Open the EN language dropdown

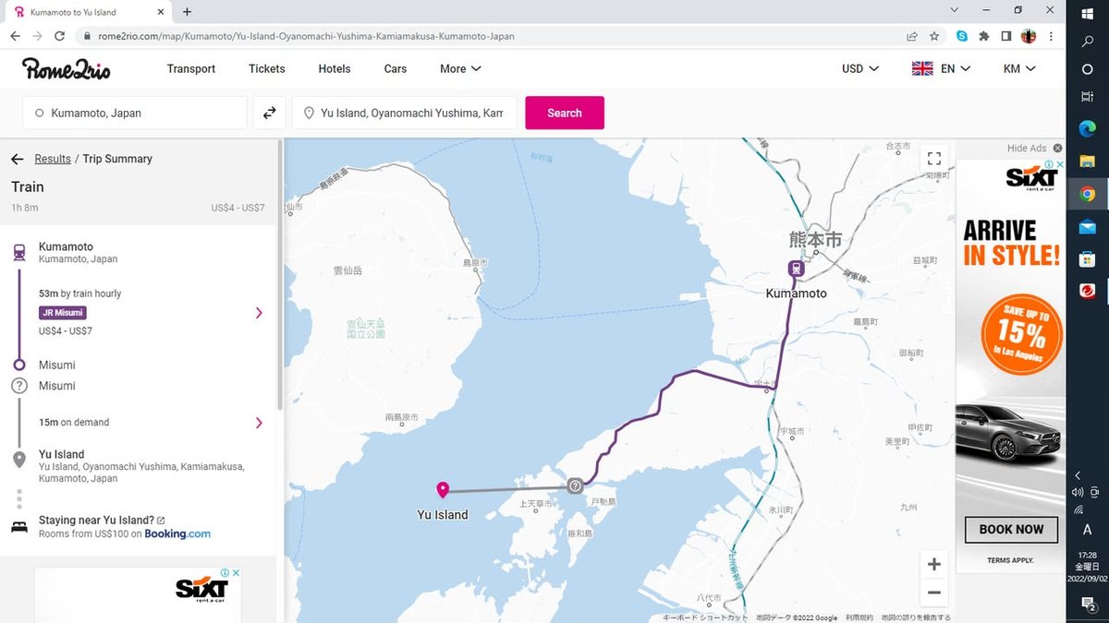tap(941, 68)
